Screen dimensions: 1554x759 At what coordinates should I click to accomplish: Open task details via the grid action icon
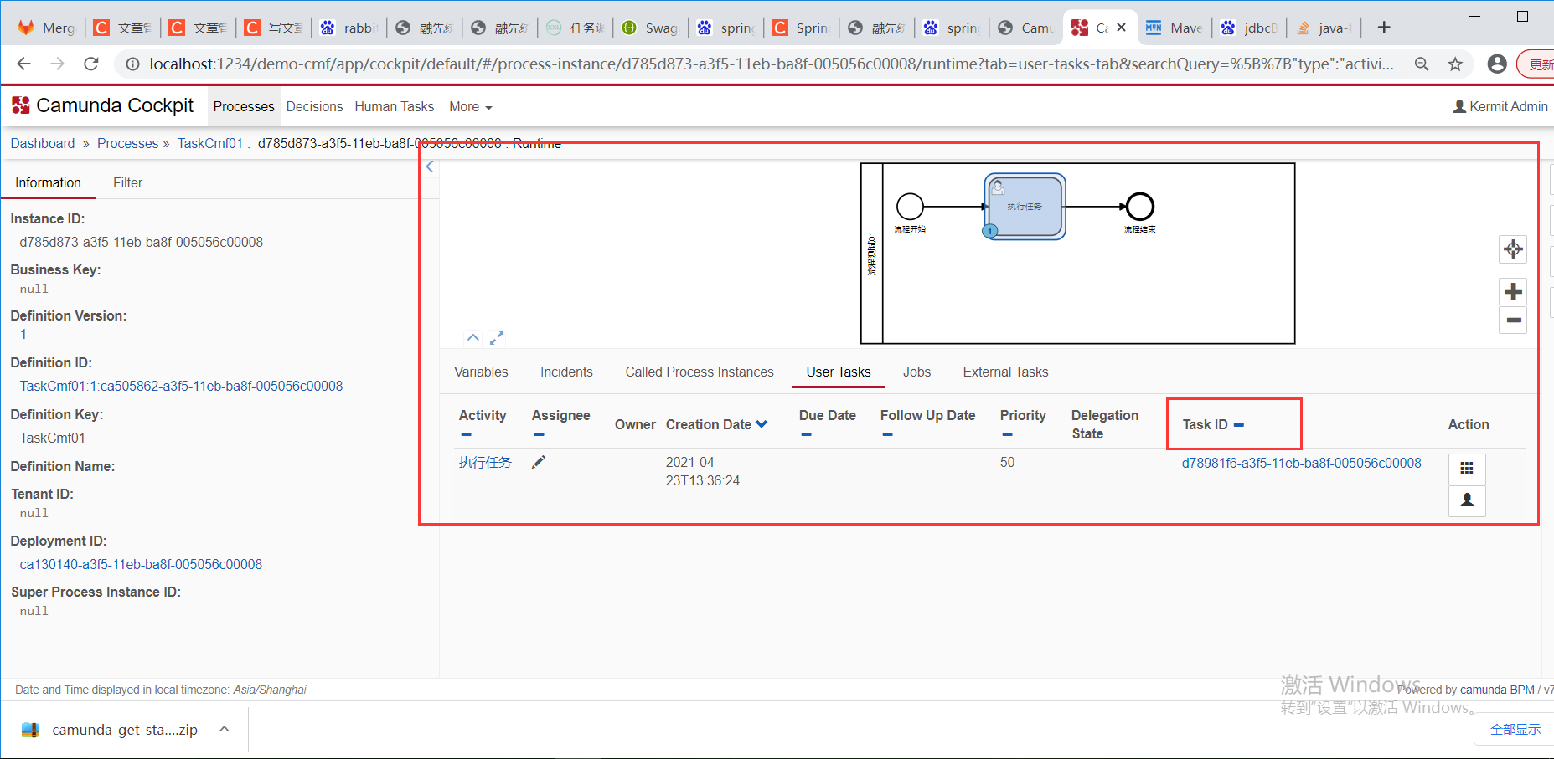[1466, 469]
